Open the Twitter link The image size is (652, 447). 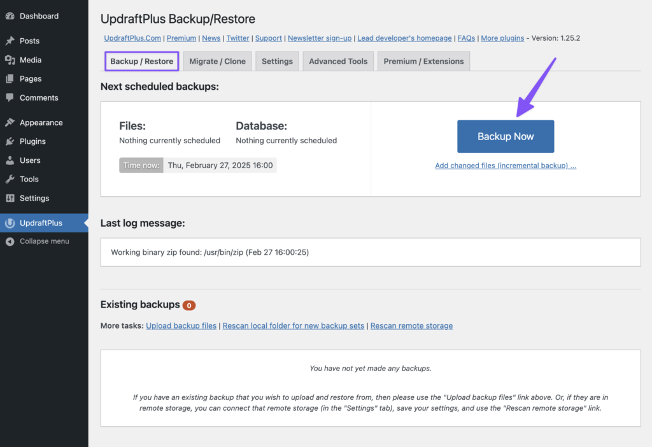tap(238, 38)
